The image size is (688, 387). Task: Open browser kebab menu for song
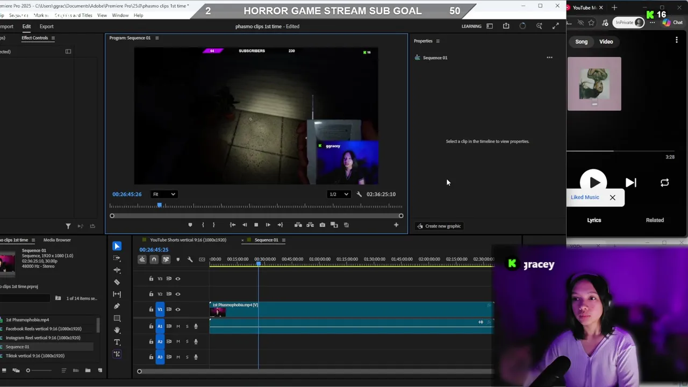pyautogui.click(x=677, y=40)
